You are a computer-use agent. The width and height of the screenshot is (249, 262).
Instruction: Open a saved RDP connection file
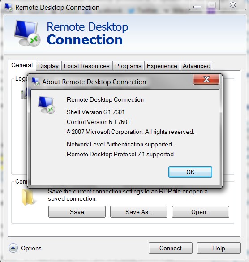pos(201,212)
